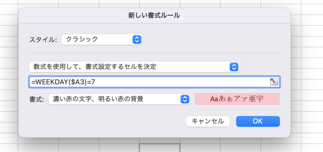Open the 数式を使用して、書式設定するセルを決定 menu

pyautogui.click(x=134, y=67)
